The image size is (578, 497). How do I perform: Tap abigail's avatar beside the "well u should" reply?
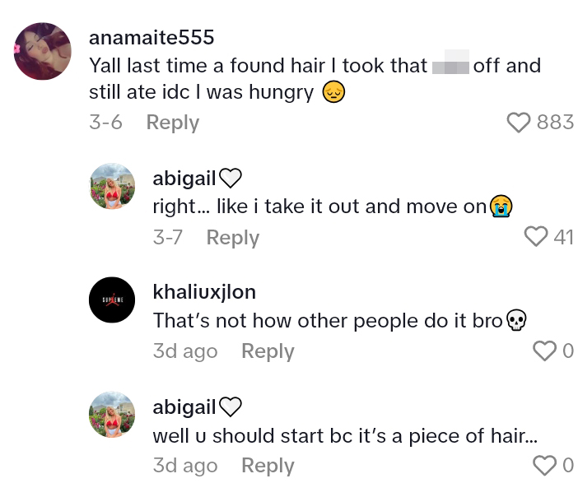(x=112, y=415)
